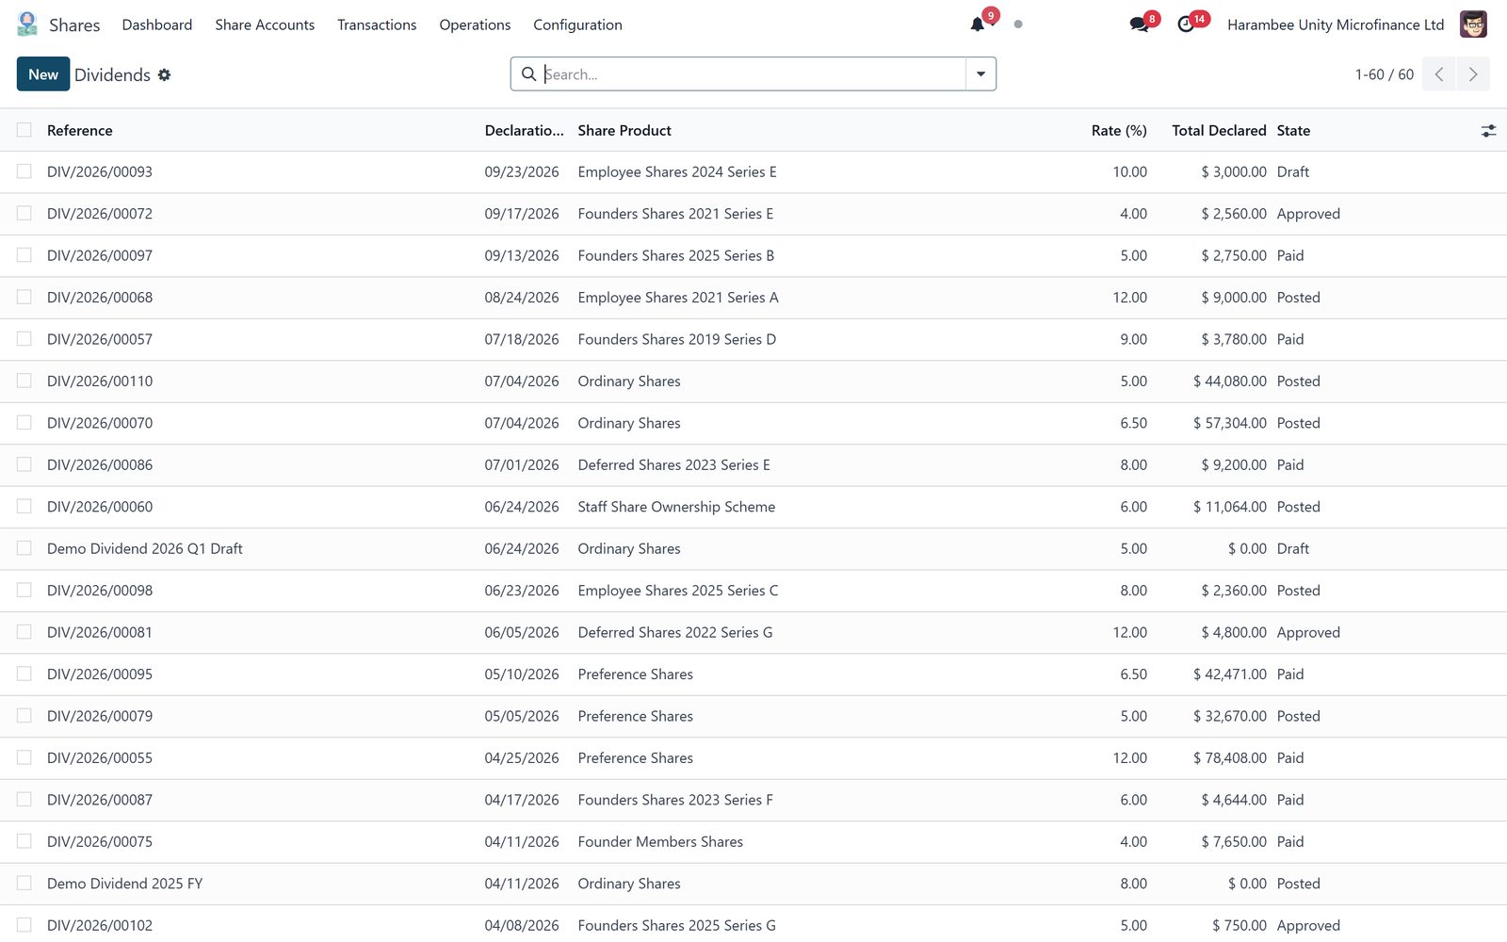Sort by the State column header

pyautogui.click(x=1293, y=131)
